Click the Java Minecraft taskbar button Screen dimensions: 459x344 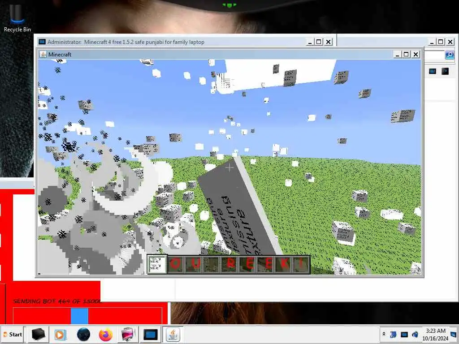click(173, 334)
